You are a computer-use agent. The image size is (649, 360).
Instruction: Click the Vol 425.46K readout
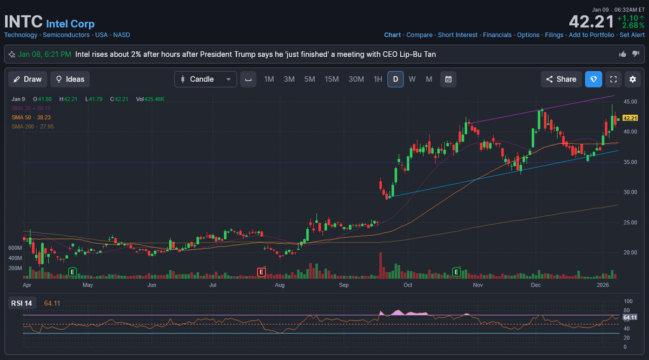(x=150, y=99)
